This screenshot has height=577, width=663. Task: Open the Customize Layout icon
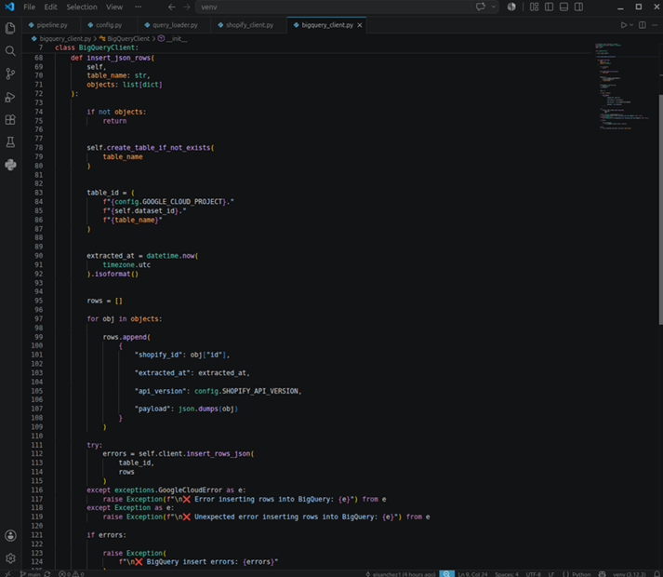[x=535, y=7]
